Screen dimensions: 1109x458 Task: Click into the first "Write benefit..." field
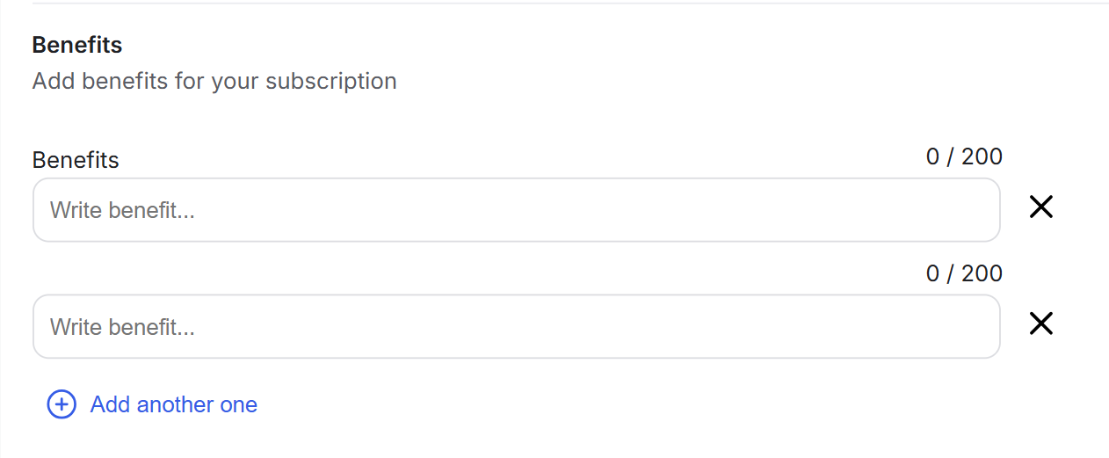tap(516, 210)
